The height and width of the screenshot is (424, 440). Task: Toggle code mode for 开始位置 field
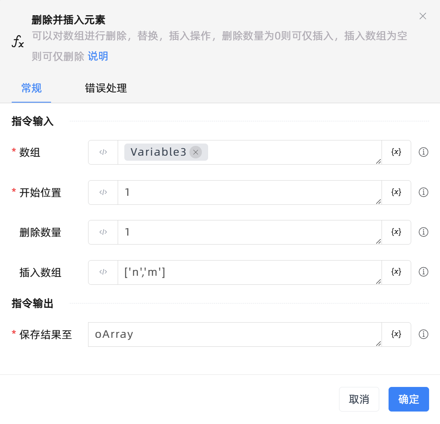pos(103,192)
